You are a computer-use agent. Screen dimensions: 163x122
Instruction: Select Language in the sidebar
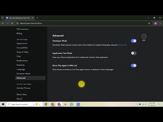[x=21, y=69]
